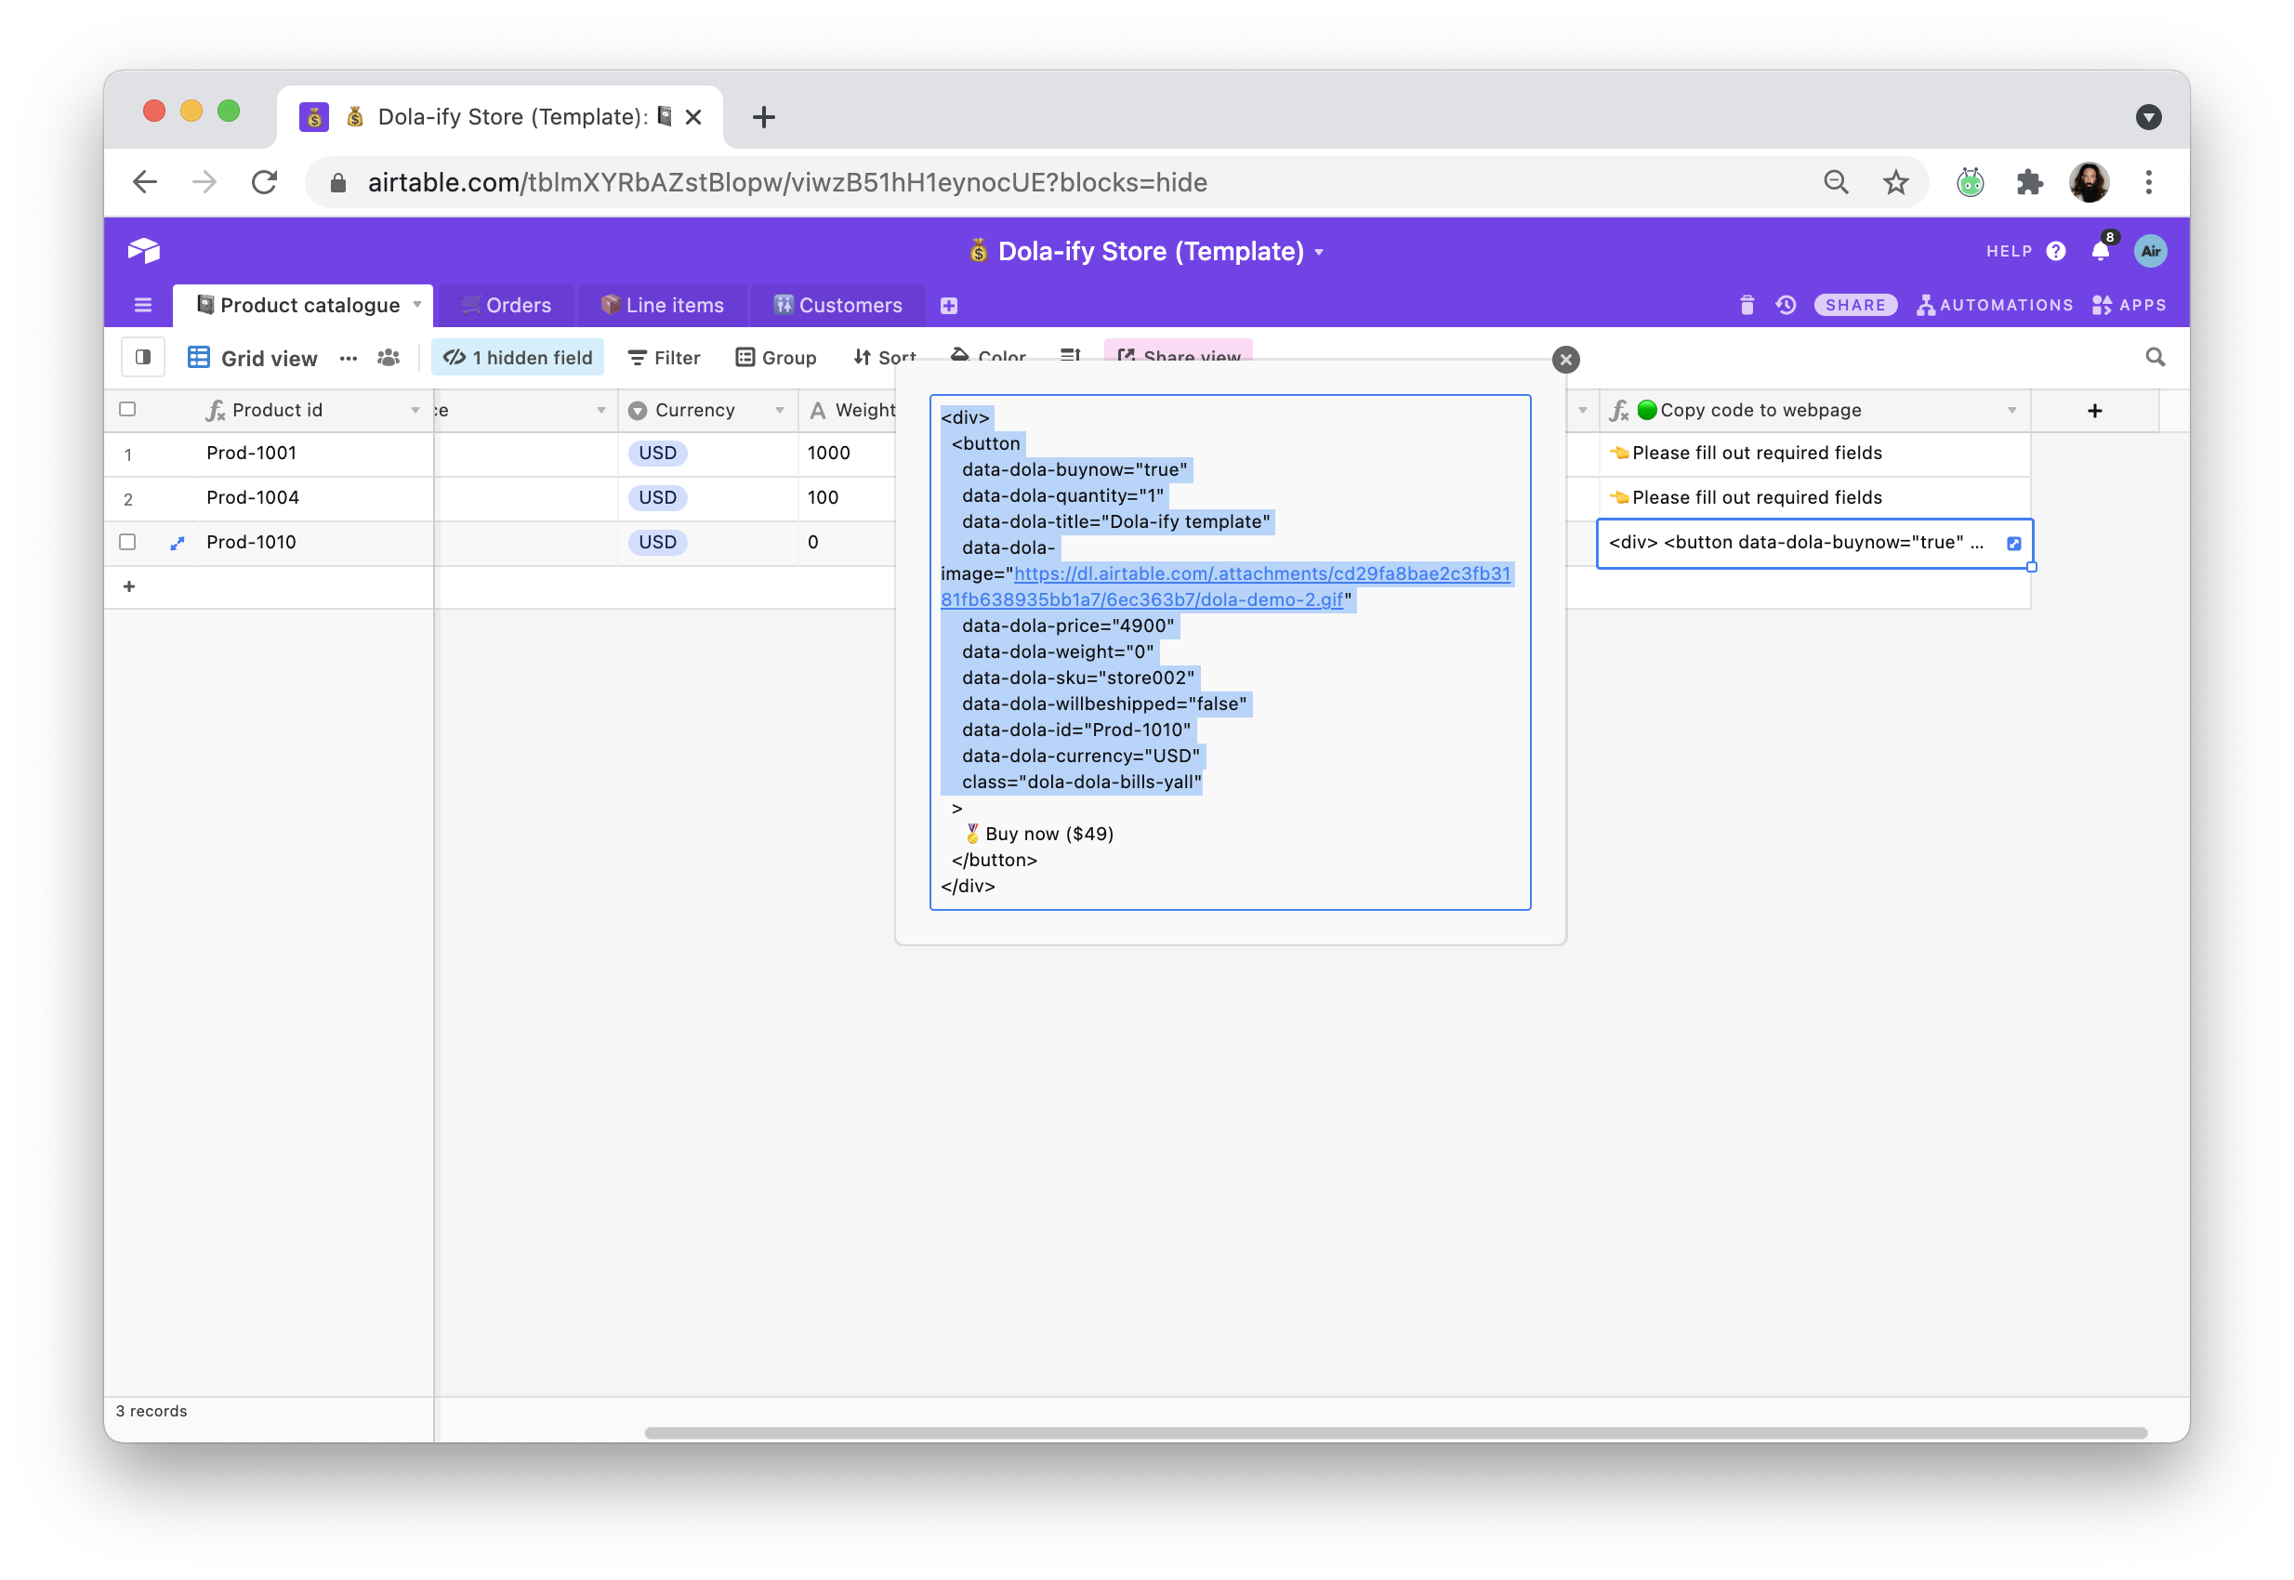Click the Airtable home logo icon
Image resolution: width=2294 pixels, height=1580 pixels.
[x=143, y=250]
